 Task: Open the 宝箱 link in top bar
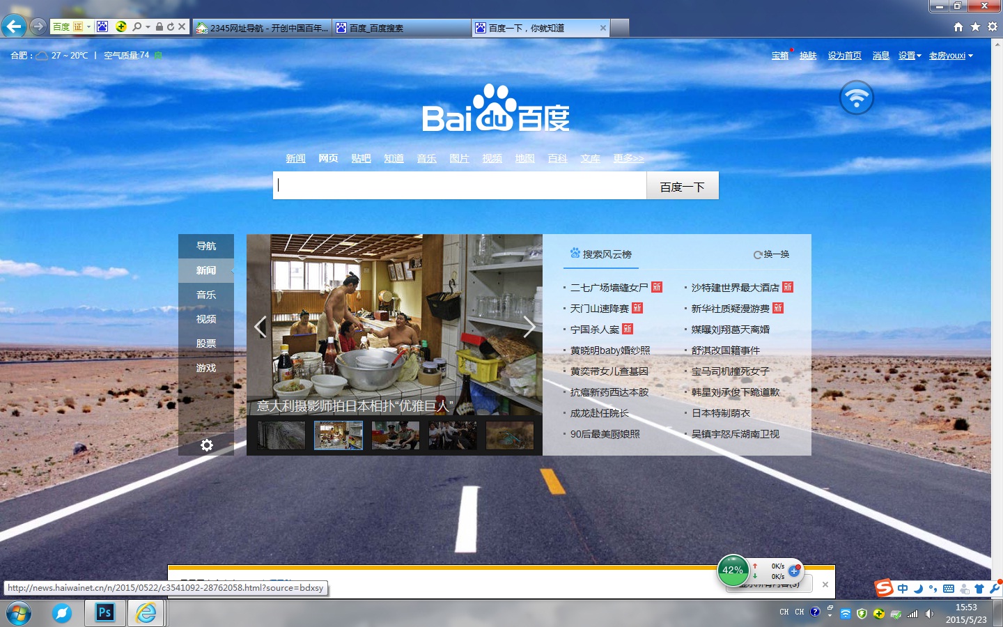pos(780,56)
